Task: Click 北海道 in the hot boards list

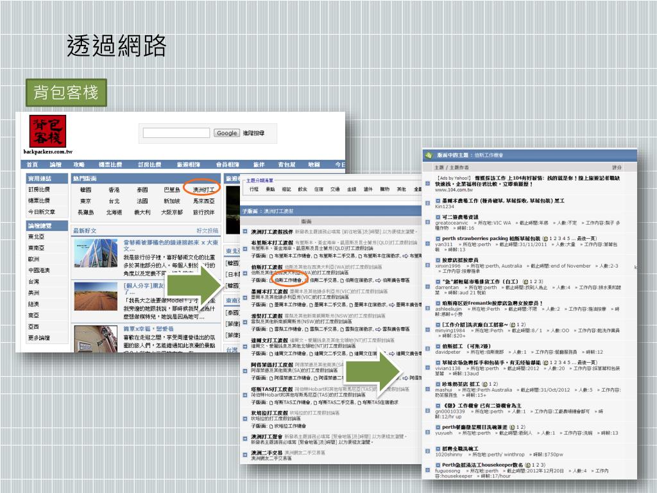Action: pos(114,212)
